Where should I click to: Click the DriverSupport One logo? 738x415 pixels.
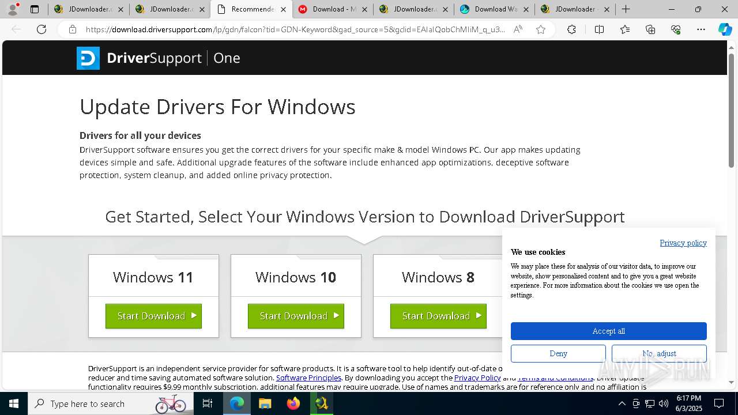click(158, 58)
